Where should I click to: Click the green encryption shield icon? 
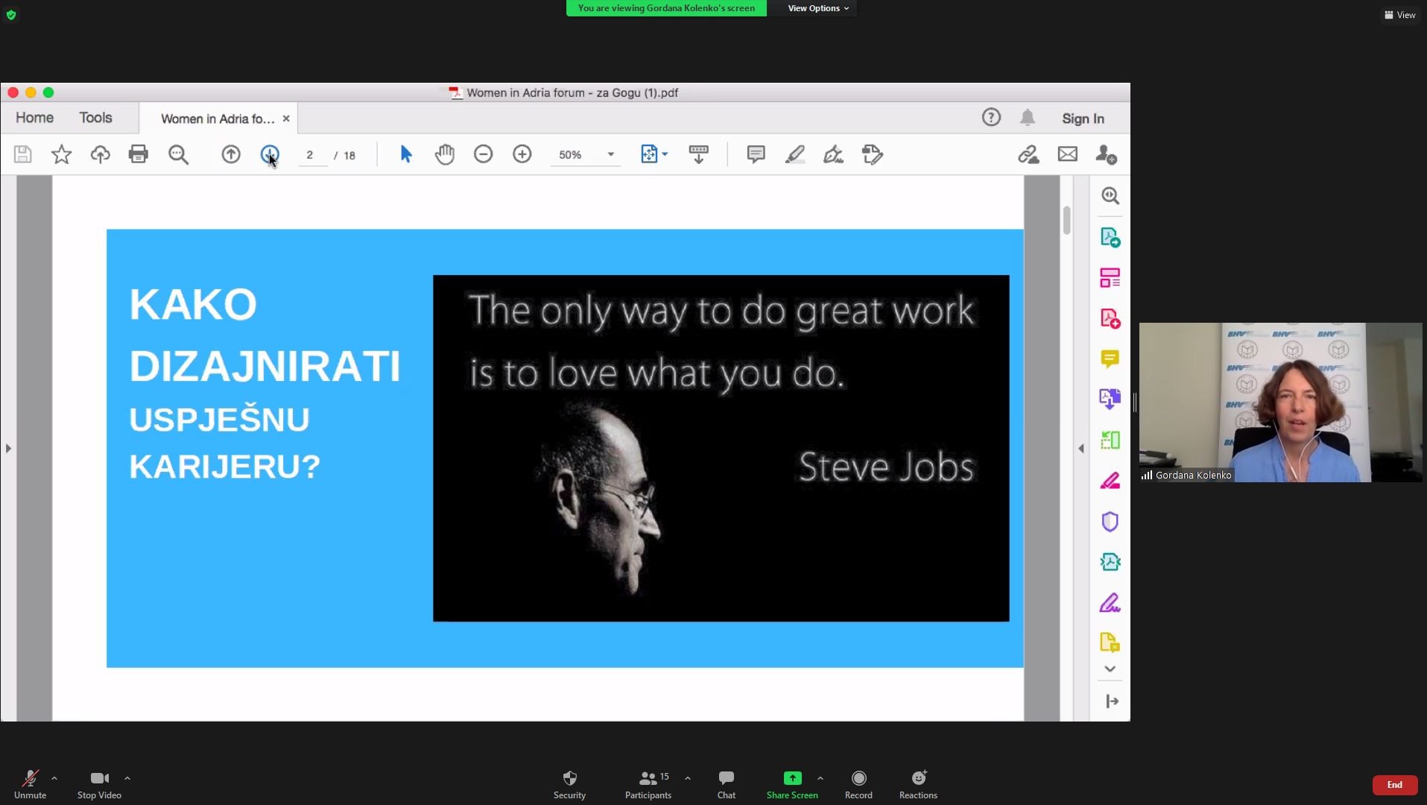(11, 15)
